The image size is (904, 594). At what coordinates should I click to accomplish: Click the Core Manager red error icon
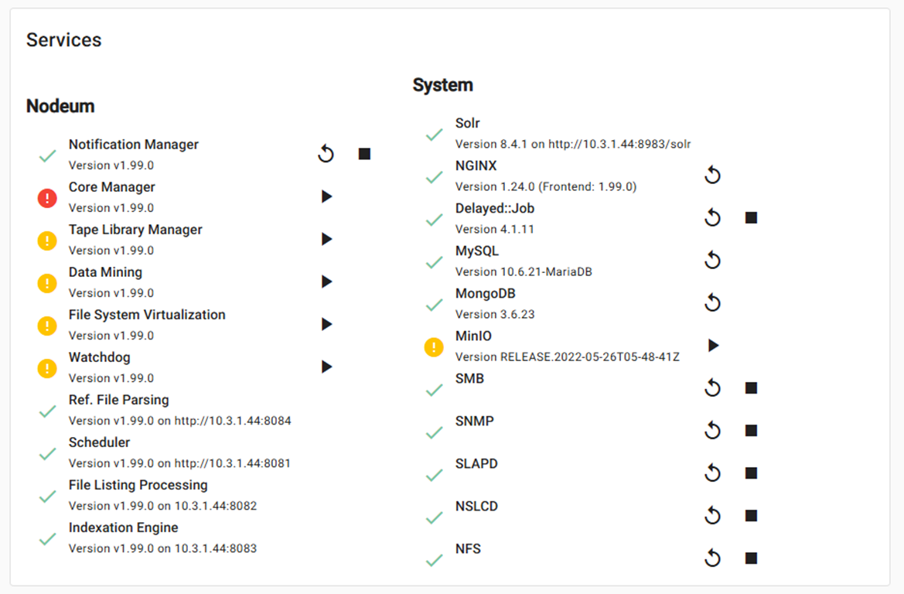tap(47, 199)
